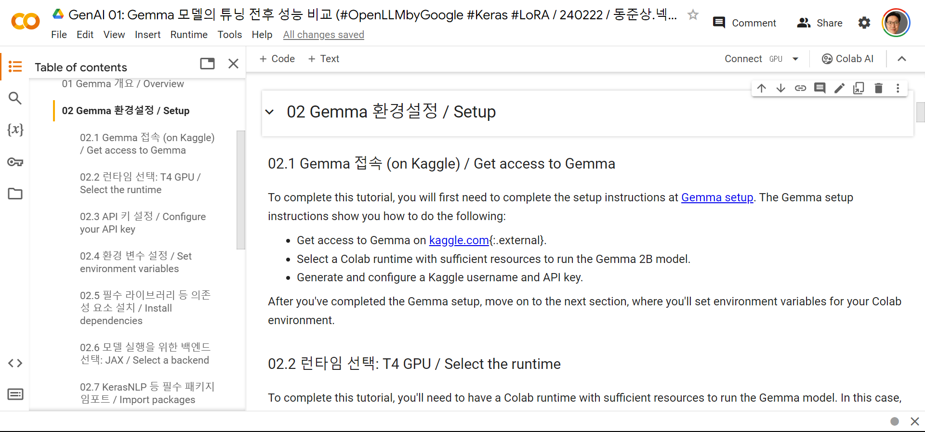Viewport: 925px width, 432px height.
Task: Collapse the '02 Gemma 환경설정 / Setup' section chevron
Action: click(270, 112)
